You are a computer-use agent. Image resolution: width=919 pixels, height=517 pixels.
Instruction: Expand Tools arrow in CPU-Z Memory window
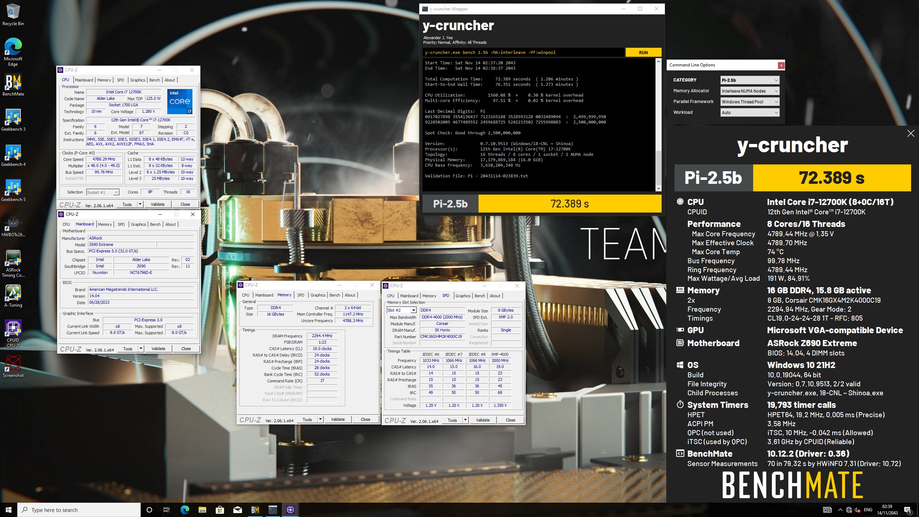click(320, 419)
